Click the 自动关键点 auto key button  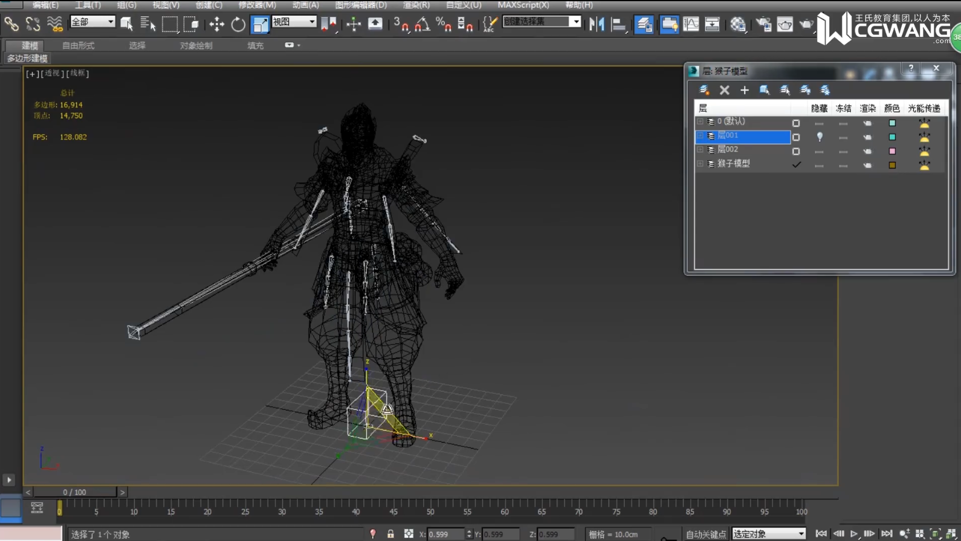(705, 534)
